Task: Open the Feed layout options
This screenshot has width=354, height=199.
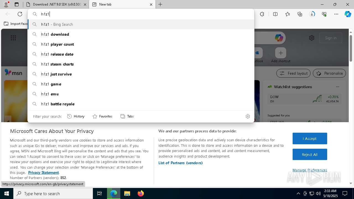Action: [293, 73]
